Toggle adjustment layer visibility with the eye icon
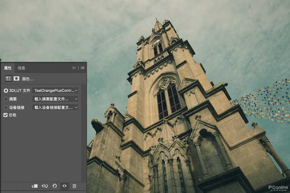 [64, 186]
